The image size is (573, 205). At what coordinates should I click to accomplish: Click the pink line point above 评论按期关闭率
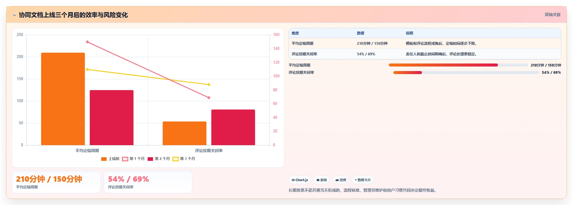pos(209,98)
